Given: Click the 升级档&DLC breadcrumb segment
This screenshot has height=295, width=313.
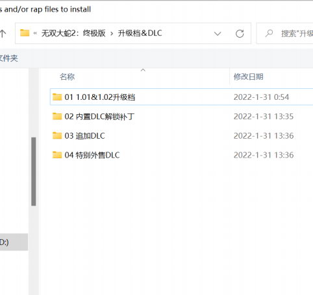Looking at the screenshot, I should click(140, 33).
